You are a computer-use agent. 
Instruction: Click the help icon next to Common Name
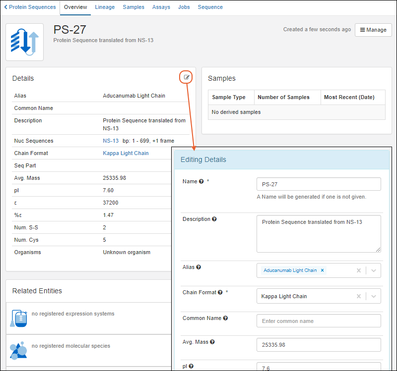pyautogui.click(x=225, y=318)
